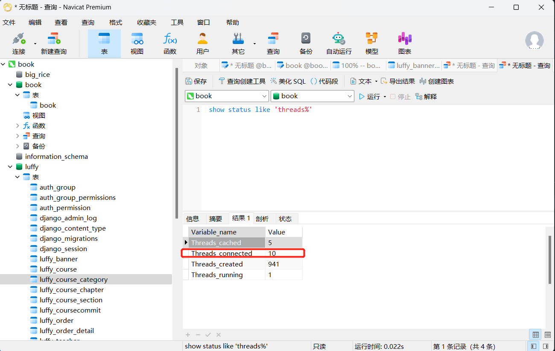Click 创建图表 to create a chart
555x351 pixels.
[x=436, y=81]
